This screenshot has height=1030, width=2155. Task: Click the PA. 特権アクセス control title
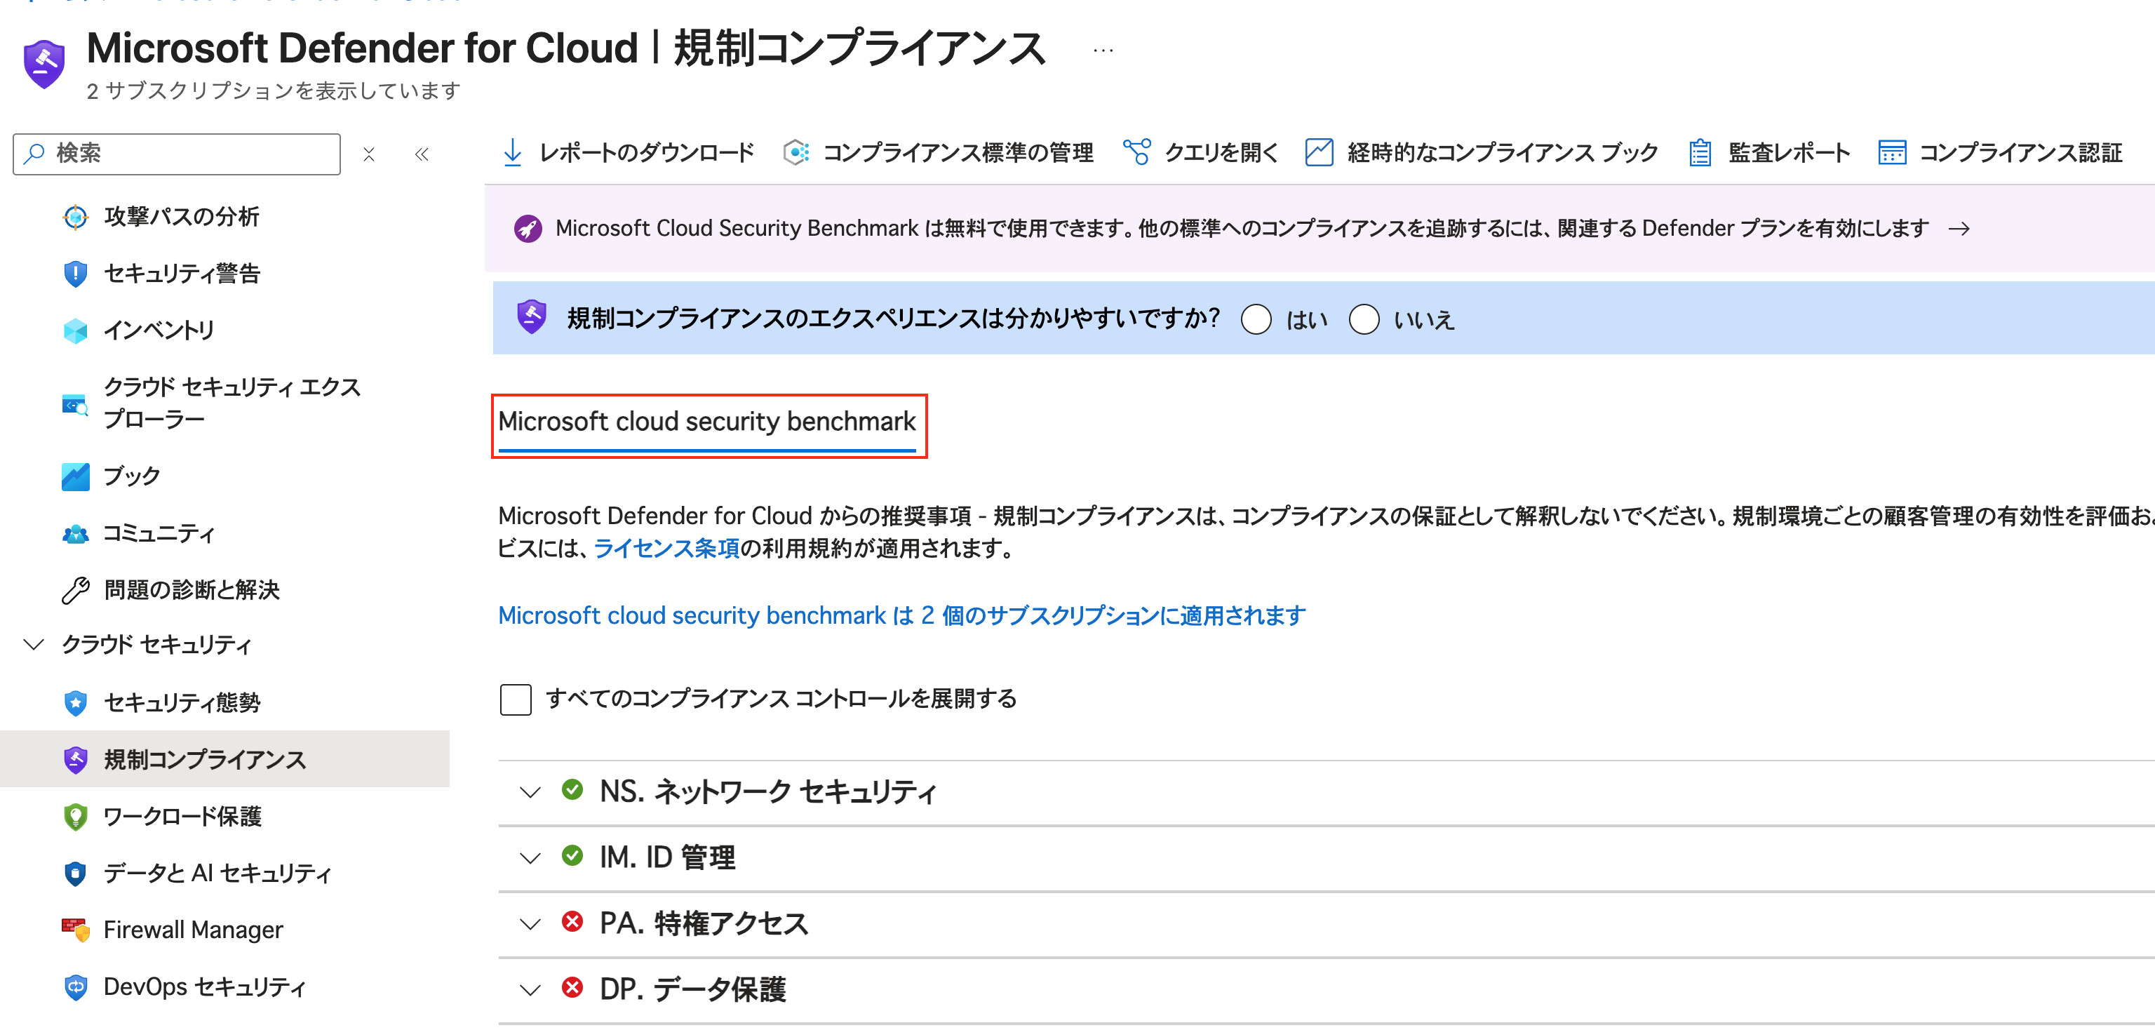coord(704,924)
